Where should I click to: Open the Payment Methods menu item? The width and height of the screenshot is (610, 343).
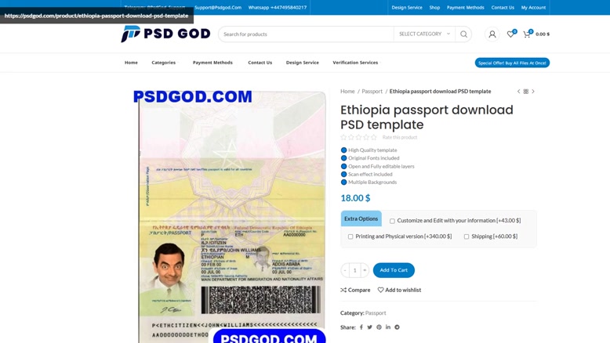point(212,63)
